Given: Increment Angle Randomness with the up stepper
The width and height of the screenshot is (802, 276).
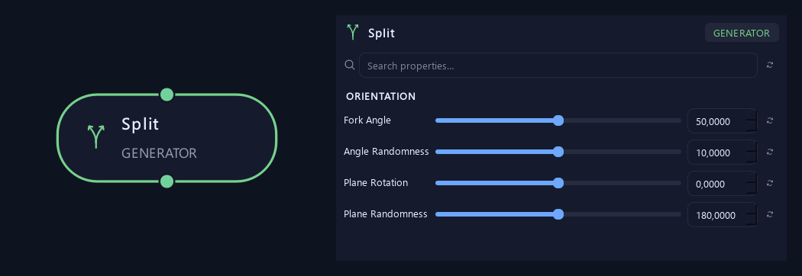Looking at the screenshot, I should coord(752,146).
